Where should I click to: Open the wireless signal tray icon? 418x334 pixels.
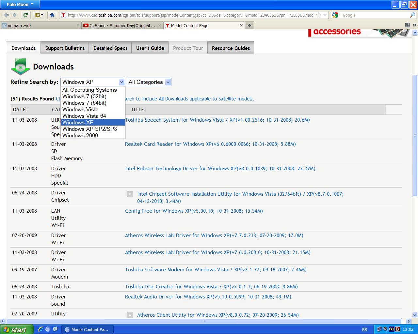click(391, 329)
